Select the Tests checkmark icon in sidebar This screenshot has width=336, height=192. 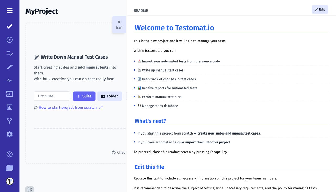click(x=9, y=26)
